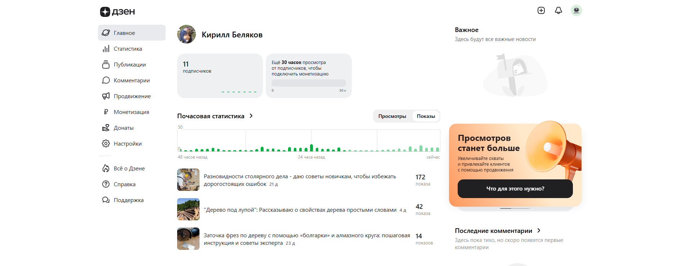The height and width of the screenshot is (266, 682).
Task: Click the speech bubble icon for Комментарии
Action: (x=106, y=80)
